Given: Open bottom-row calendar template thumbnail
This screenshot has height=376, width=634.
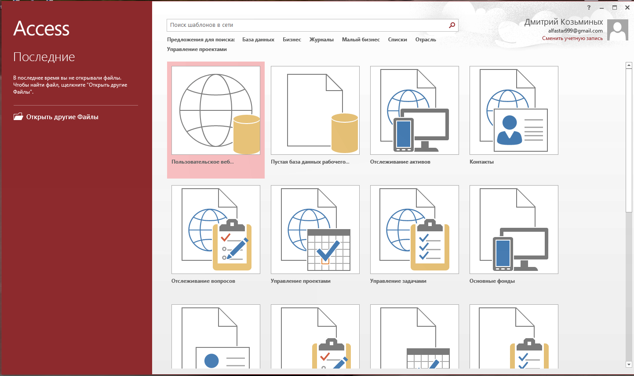Looking at the screenshot, I should coord(415,336).
